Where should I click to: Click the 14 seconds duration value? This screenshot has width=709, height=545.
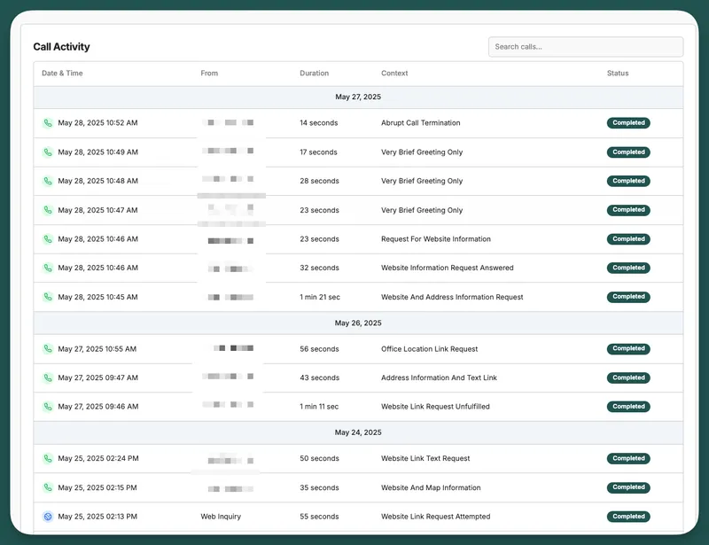(318, 123)
